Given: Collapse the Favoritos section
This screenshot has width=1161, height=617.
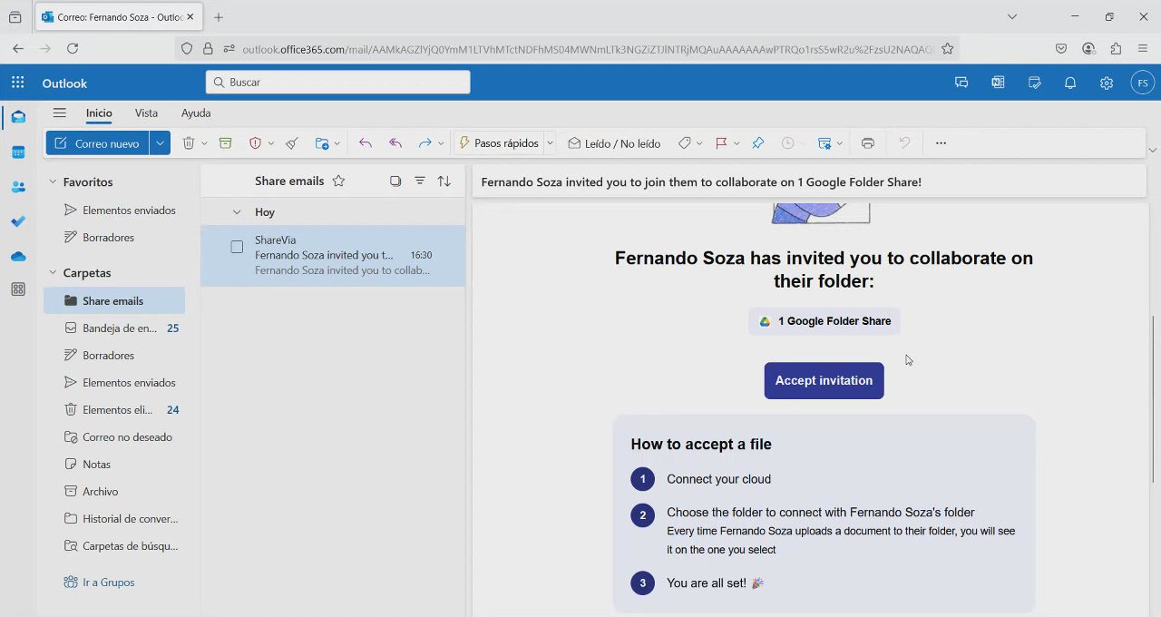Looking at the screenshot, I should pos(53,182).
